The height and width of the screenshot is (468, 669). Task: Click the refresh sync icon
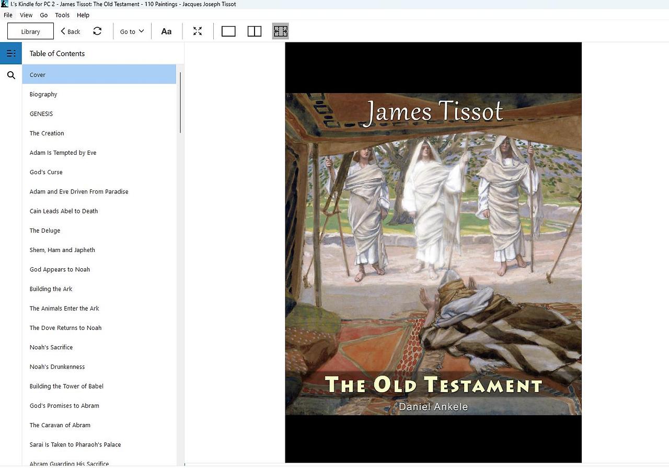point(97,31)
